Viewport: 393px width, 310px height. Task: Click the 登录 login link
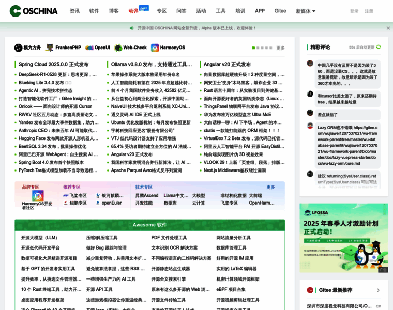pyautogui.click(x=354, y=11)
